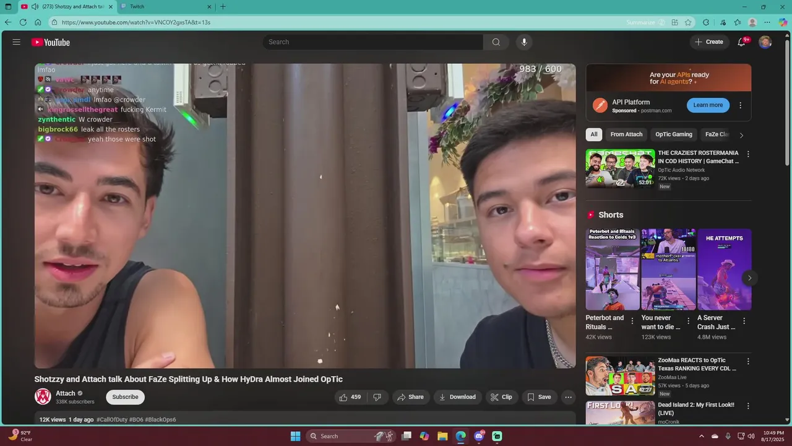This screenshot has height=446, width=792.
Task: Show hidden system tray icons chevron
Action: pyautogui.click(x=701, y=436)
